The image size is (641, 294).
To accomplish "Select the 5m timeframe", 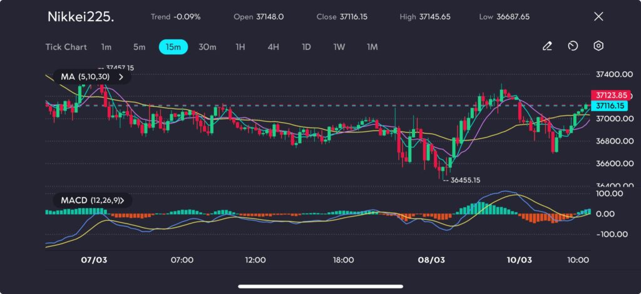I will [x=139, y=47].
